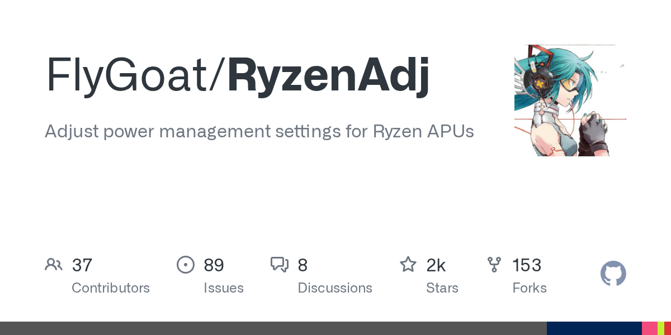
Task: Select the dark blue language bar segment
Action: (594, 328)
